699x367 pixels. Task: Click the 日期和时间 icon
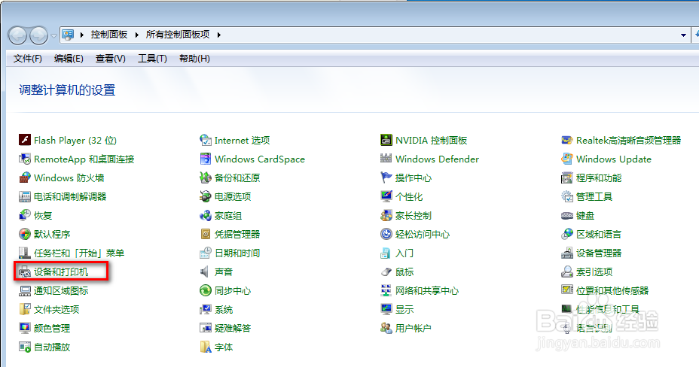point(205,253)
